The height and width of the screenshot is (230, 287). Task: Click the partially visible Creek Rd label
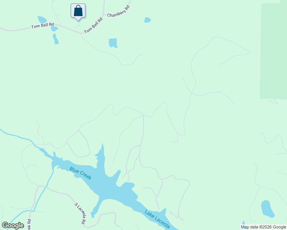tap(29, 224)
